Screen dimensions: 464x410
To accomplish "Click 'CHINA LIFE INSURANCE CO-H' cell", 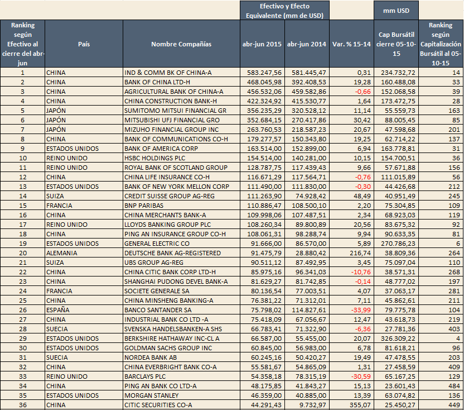I will click(x=181, y=177).
